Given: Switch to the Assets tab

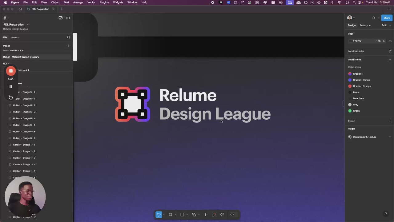Looking at the screenshot, I should tap(15, 37).
